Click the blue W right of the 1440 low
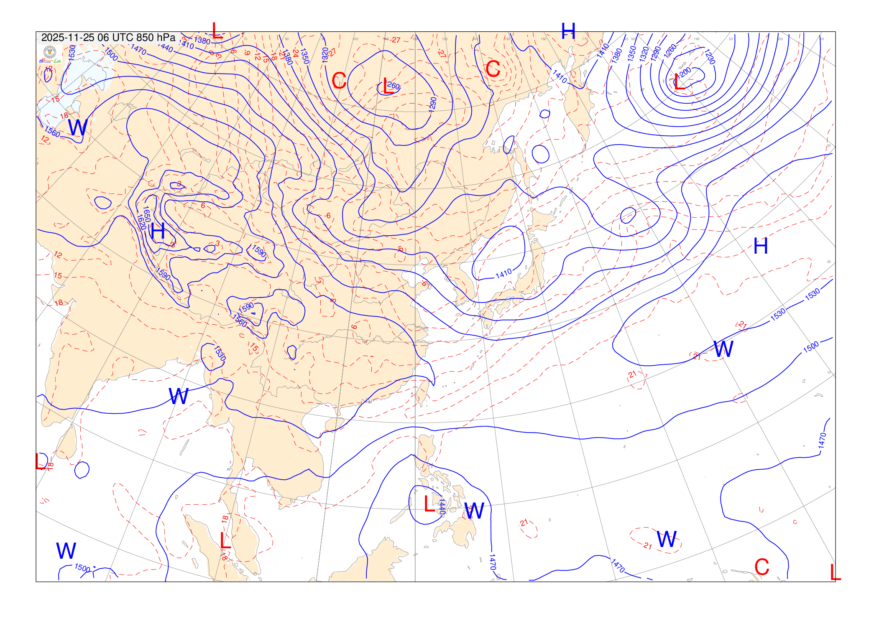This screenshot has width=874, height=631. coord(474,511)
